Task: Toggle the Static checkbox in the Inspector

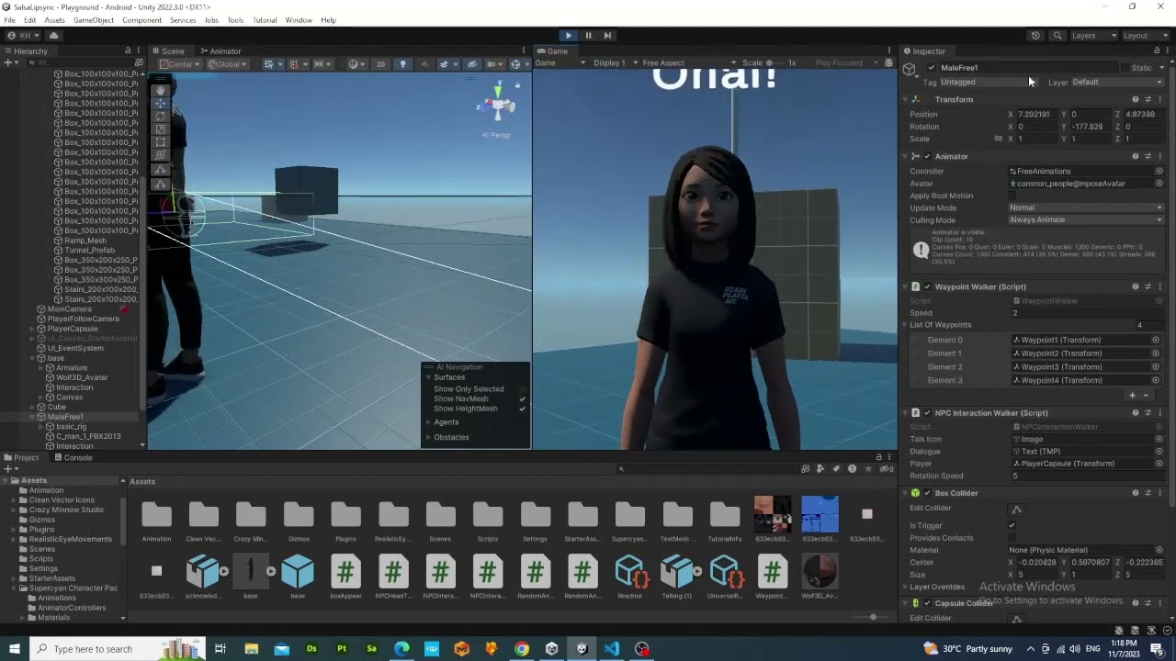Action: pyautogui.click(x=1125, y=68)
